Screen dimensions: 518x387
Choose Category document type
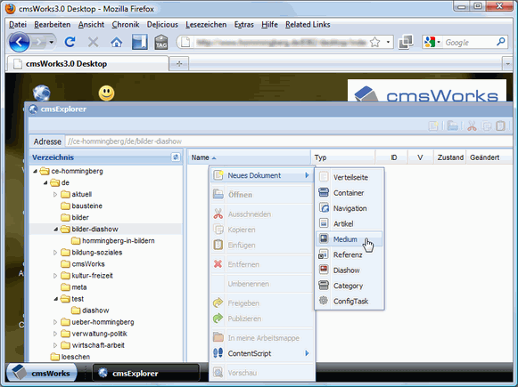(349, 286)
